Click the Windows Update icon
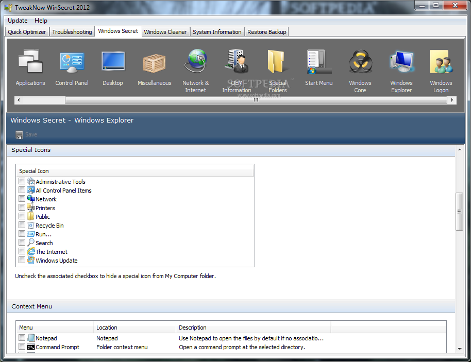471x362 pixels. [x=30, y=260]
